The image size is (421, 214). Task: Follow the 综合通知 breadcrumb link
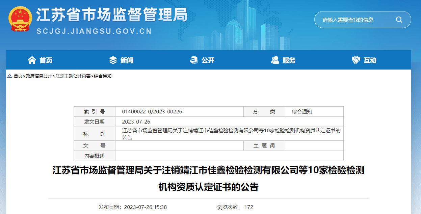103,76
